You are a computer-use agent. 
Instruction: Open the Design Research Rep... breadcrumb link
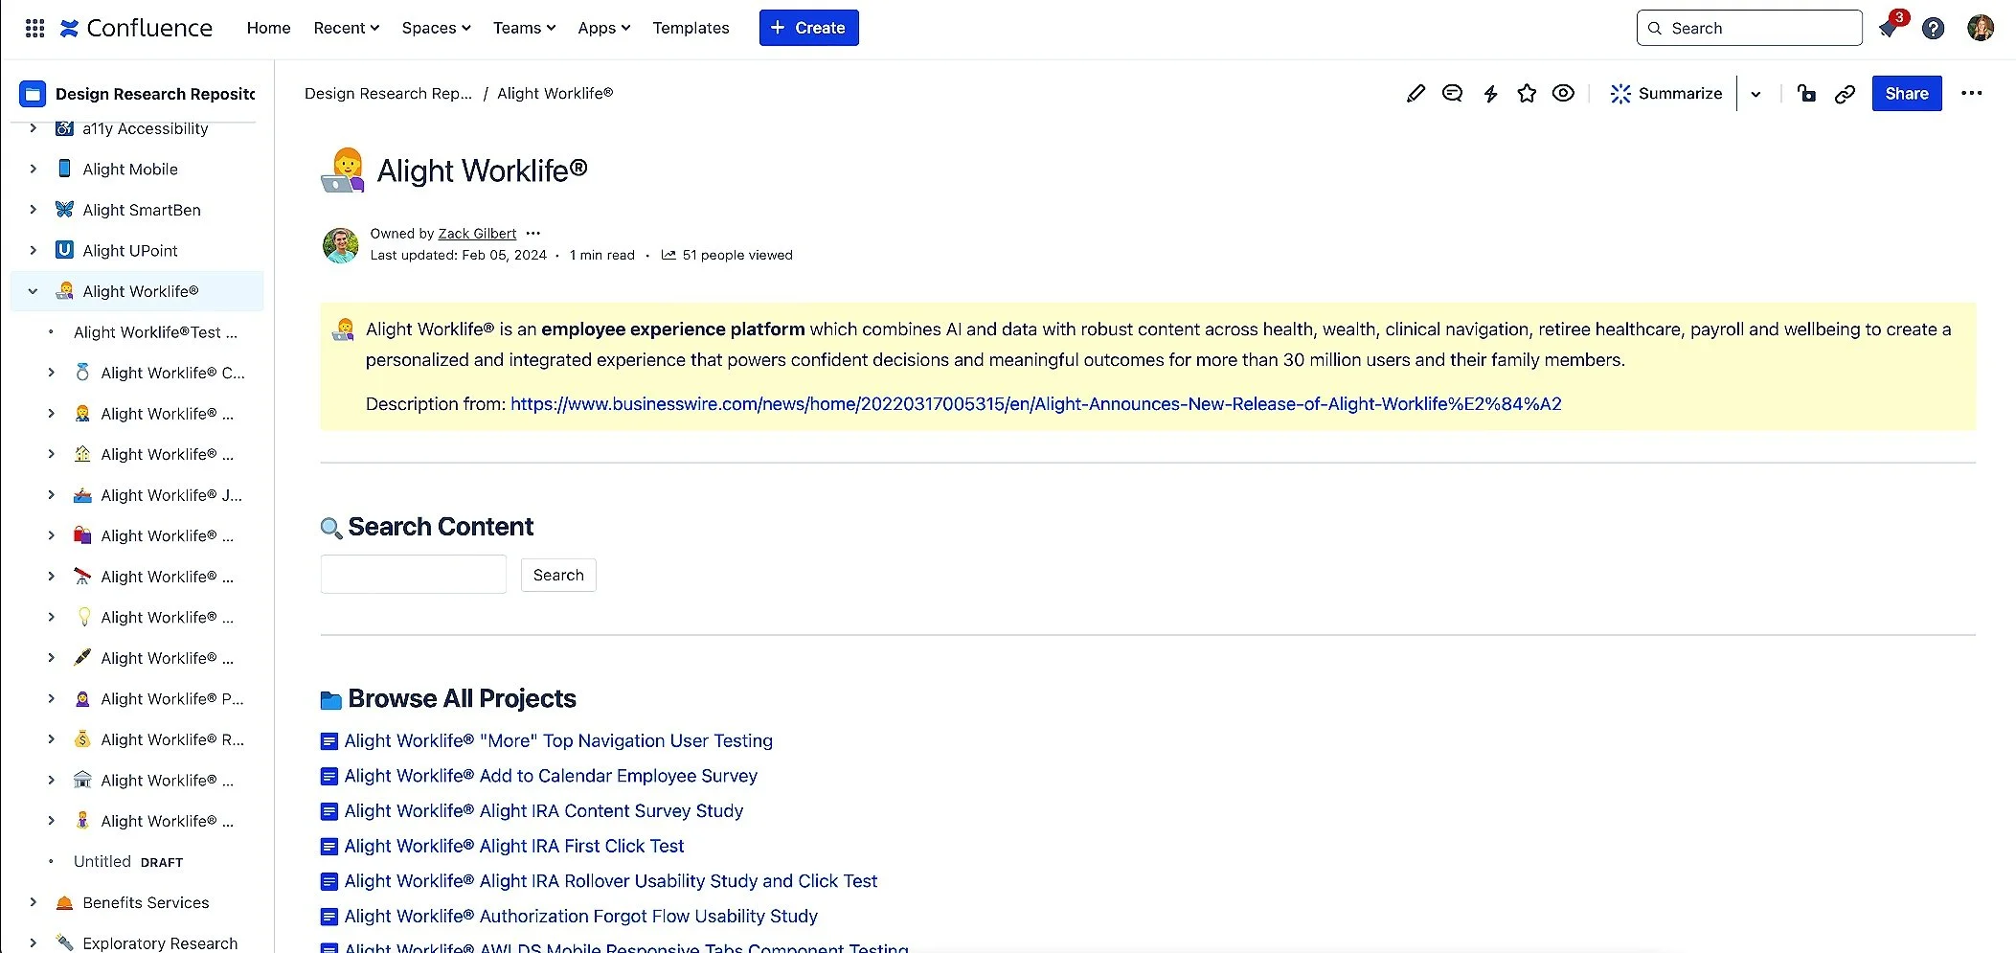point(388,93)
